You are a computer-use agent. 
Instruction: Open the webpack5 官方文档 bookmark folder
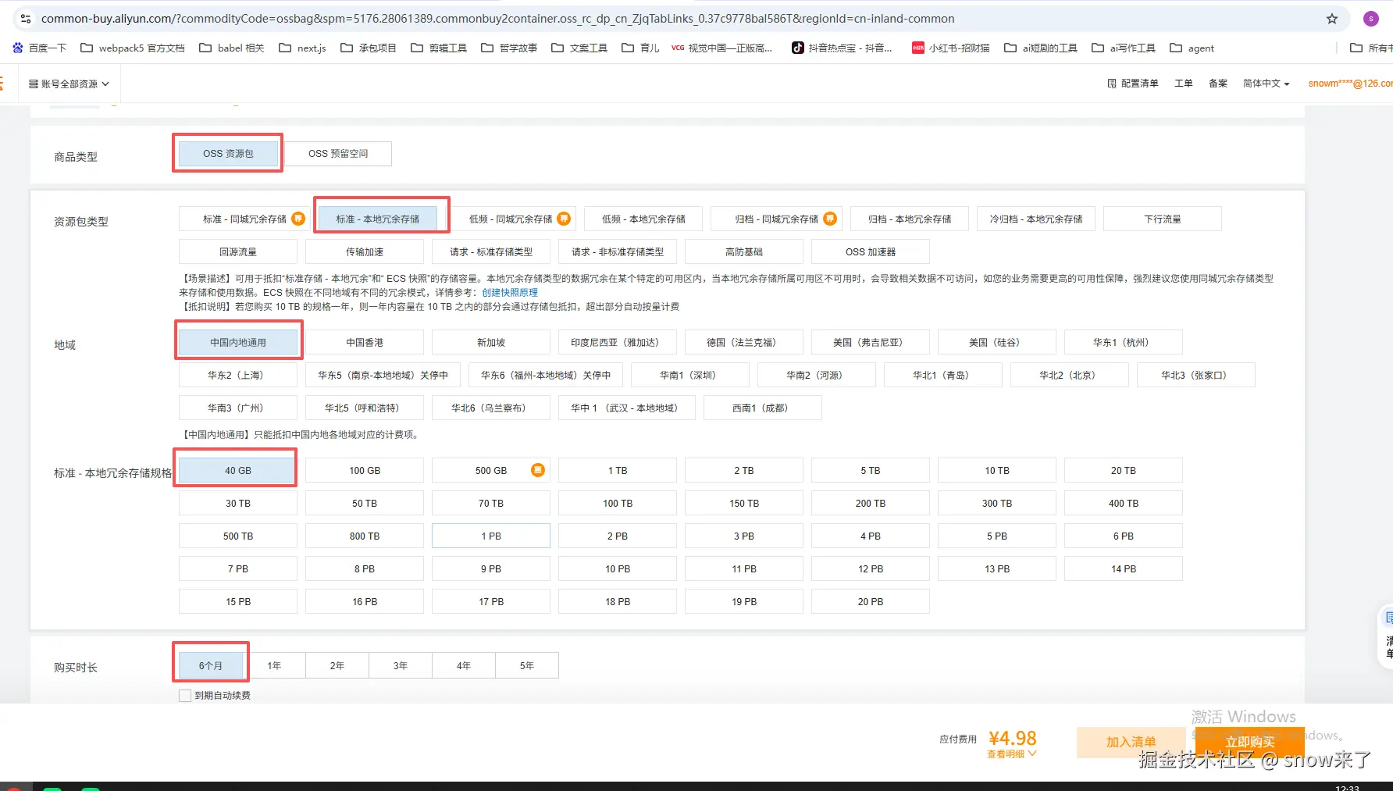(x=133, y=48)
